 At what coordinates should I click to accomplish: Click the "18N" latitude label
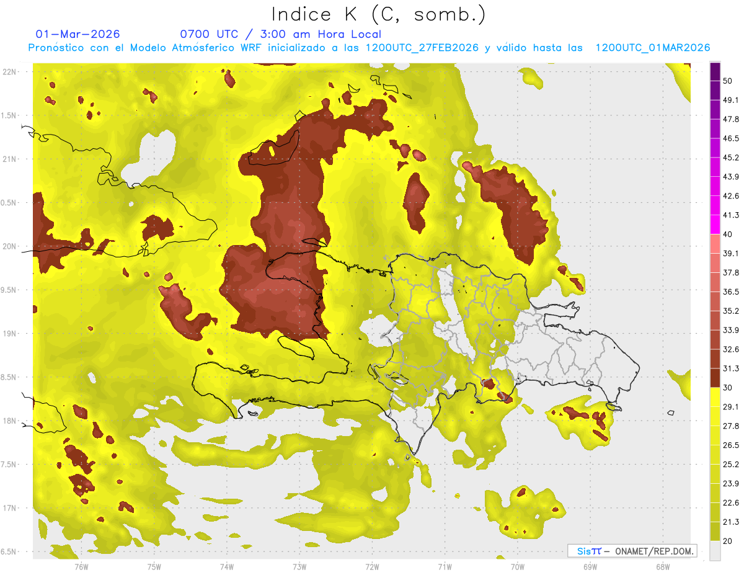(x=9, y=421)
